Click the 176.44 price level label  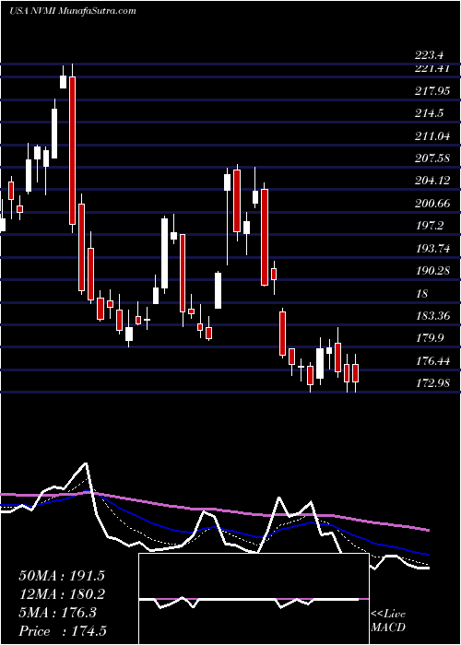click(432, 361)
